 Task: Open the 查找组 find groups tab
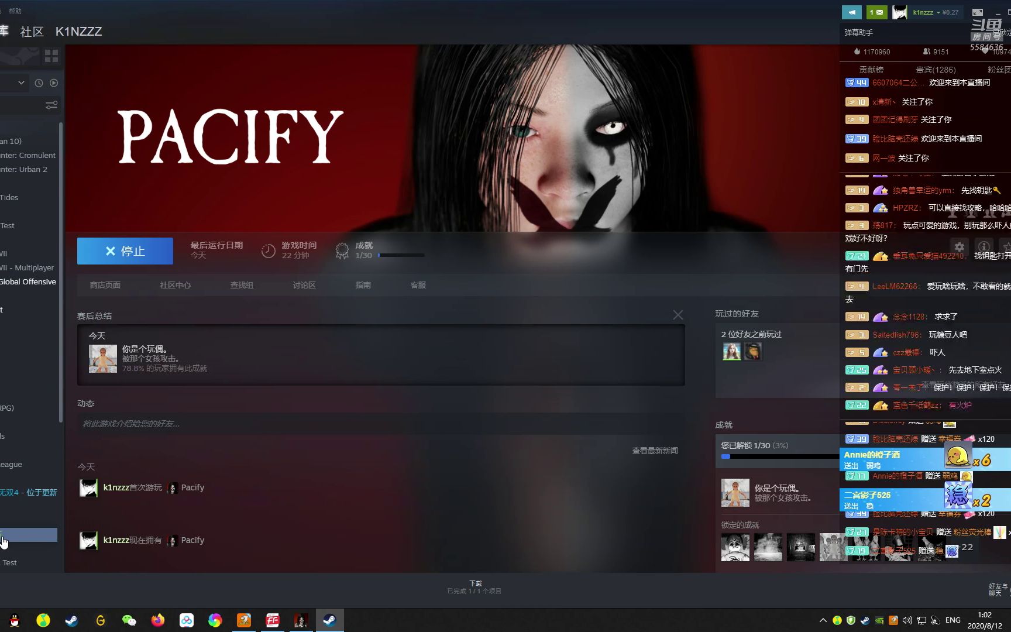click(242, 285)
